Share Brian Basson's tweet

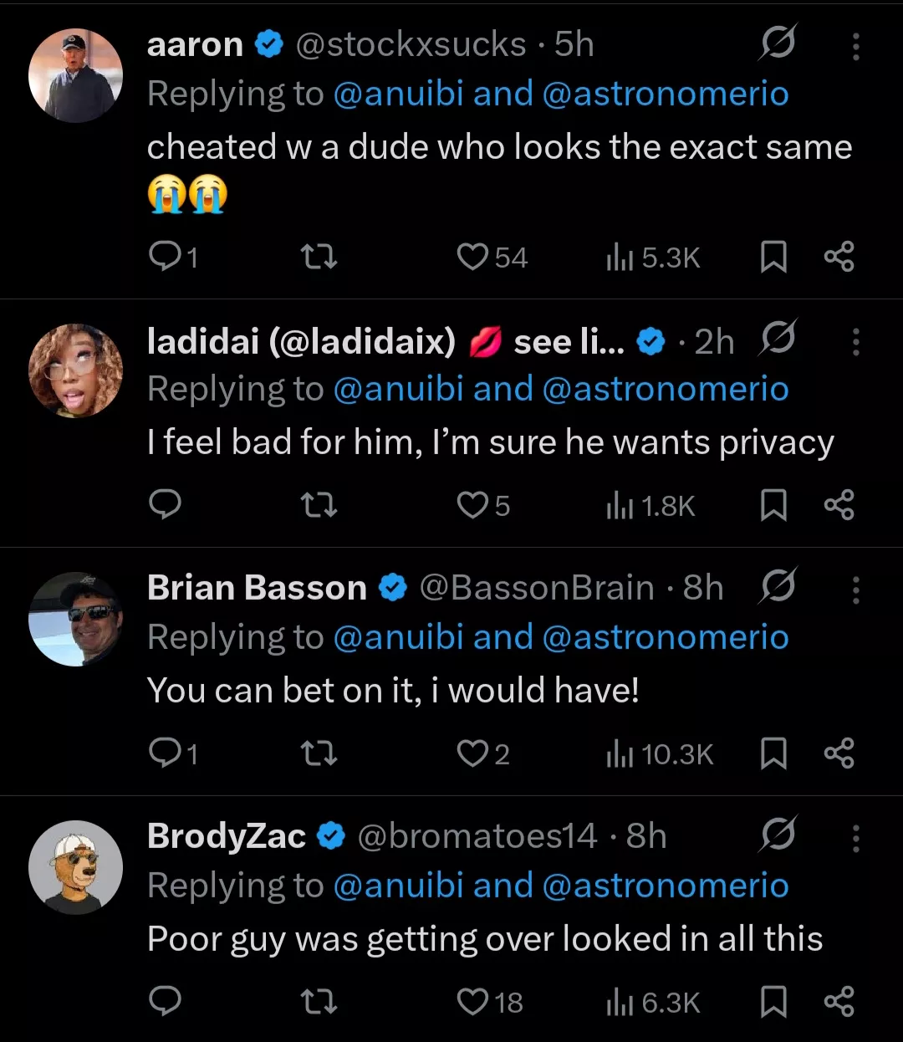click(839, 753)
